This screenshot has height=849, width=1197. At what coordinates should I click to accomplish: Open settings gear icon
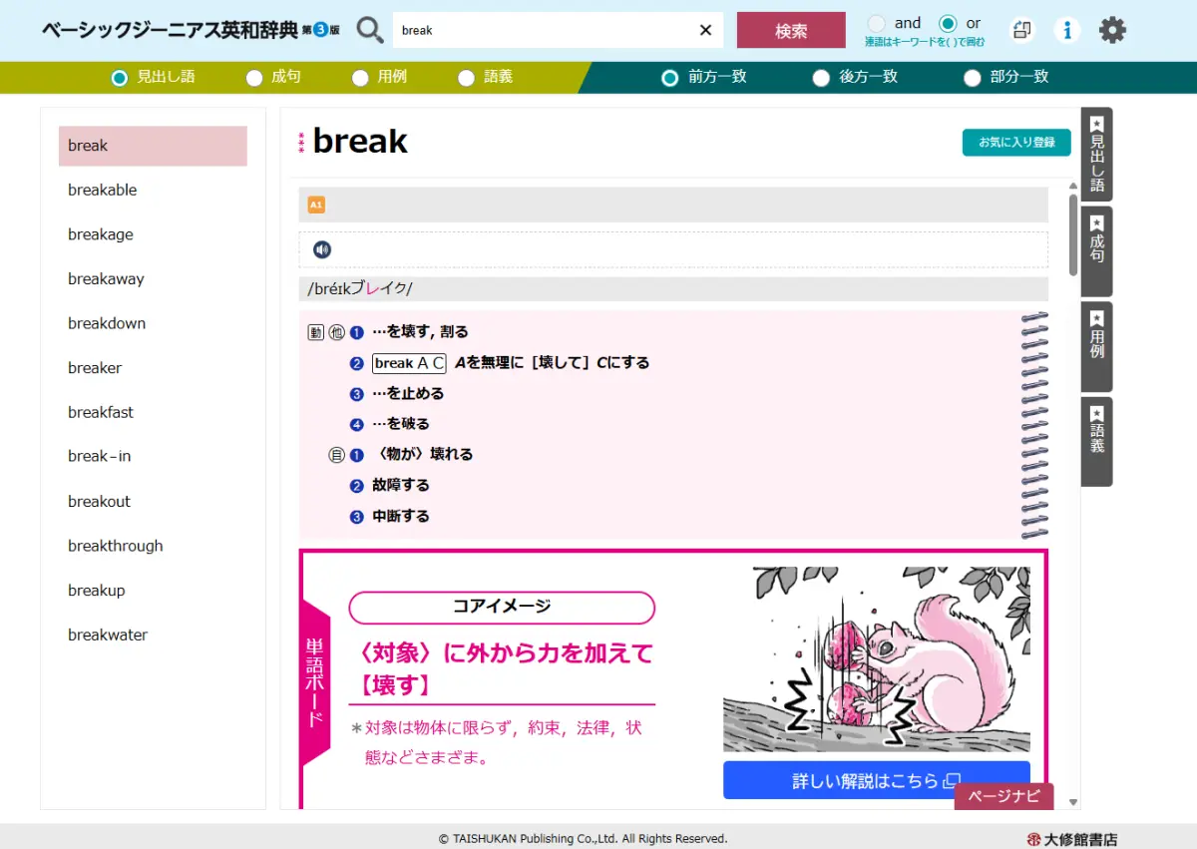tap(1112, 30)
